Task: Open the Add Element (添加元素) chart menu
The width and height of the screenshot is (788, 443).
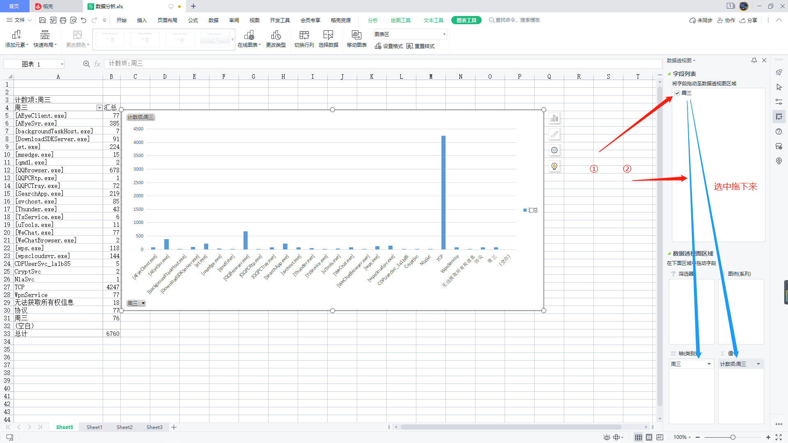Action: point(17,39)
